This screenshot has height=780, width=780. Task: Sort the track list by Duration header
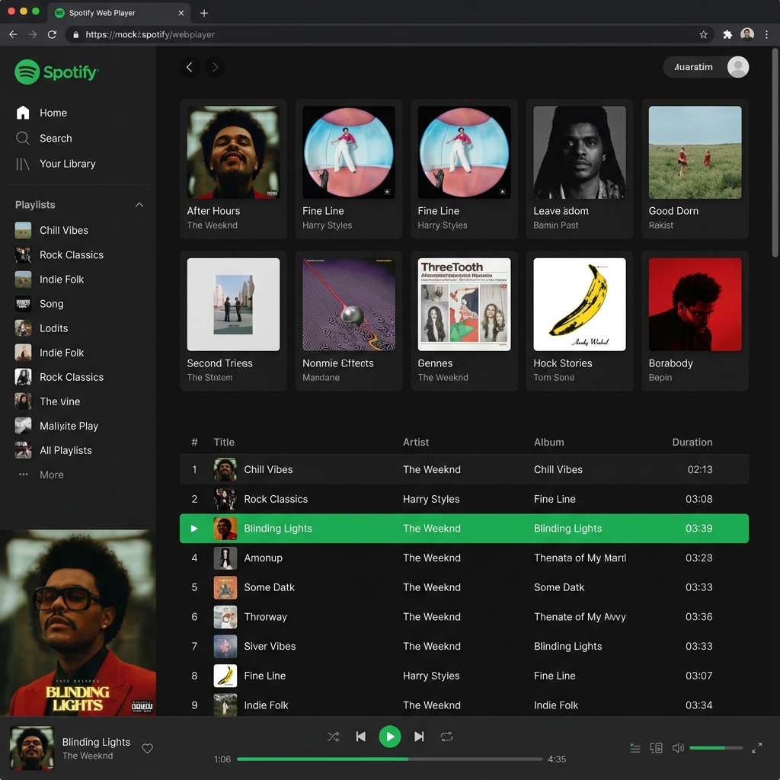pyautogui.click(x=692, y=442)
